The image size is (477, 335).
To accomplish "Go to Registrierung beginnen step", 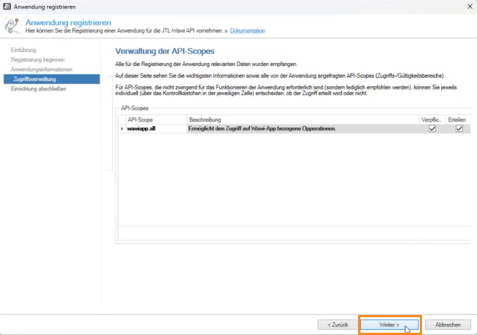I will point(37,59).
